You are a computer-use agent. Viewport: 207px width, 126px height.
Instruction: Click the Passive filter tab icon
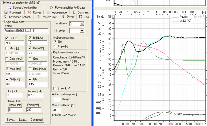[x=38, y=17]
